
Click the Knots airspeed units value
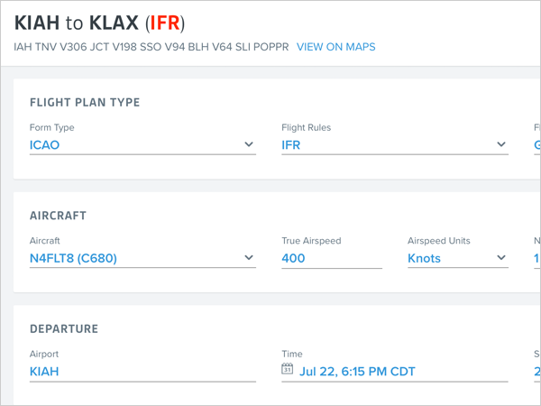[424, 258]
